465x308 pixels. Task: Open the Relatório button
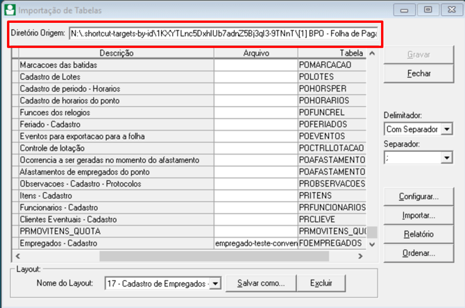[418, 234]
